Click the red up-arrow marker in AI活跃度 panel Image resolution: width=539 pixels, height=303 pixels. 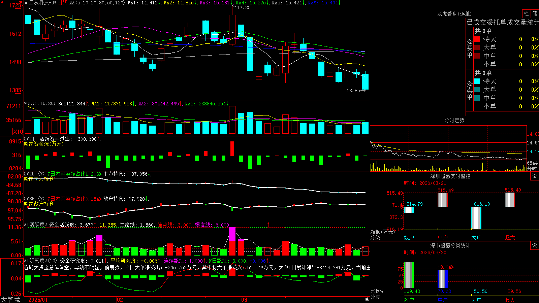tap(268, 224)
